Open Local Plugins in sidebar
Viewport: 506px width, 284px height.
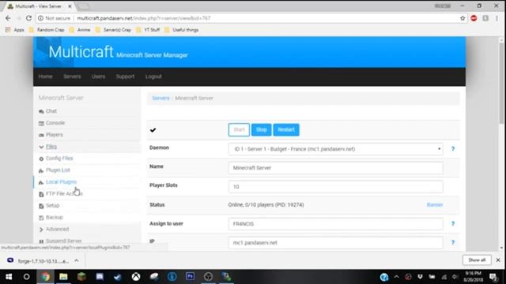click(61, 182)
